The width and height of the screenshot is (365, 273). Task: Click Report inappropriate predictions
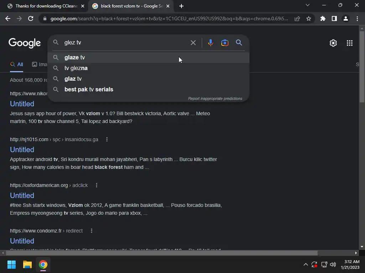215,99
